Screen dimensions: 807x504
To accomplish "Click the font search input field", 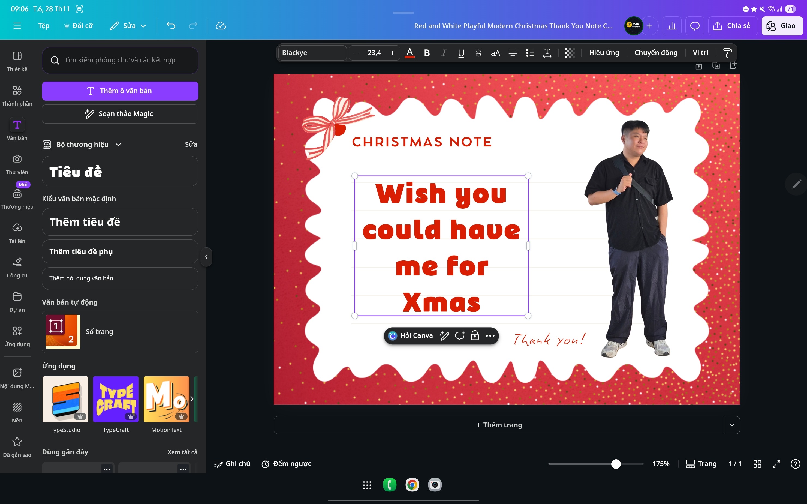I will pyautogui.click(x=120, y=60).
